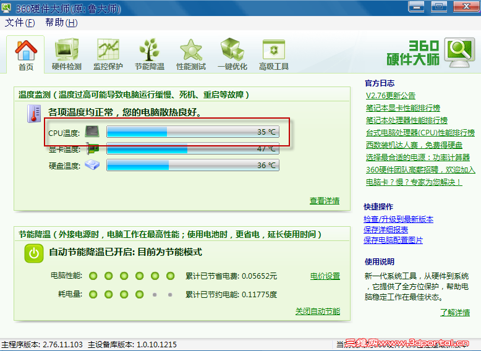Open 电价设置 electricity price link
The height and width of the screenshot is (351, 481).
[x=325, y=276]
